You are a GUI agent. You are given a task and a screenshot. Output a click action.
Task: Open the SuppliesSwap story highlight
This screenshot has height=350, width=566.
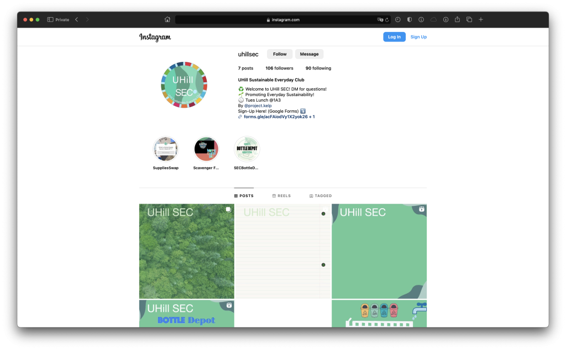point(166,149)
